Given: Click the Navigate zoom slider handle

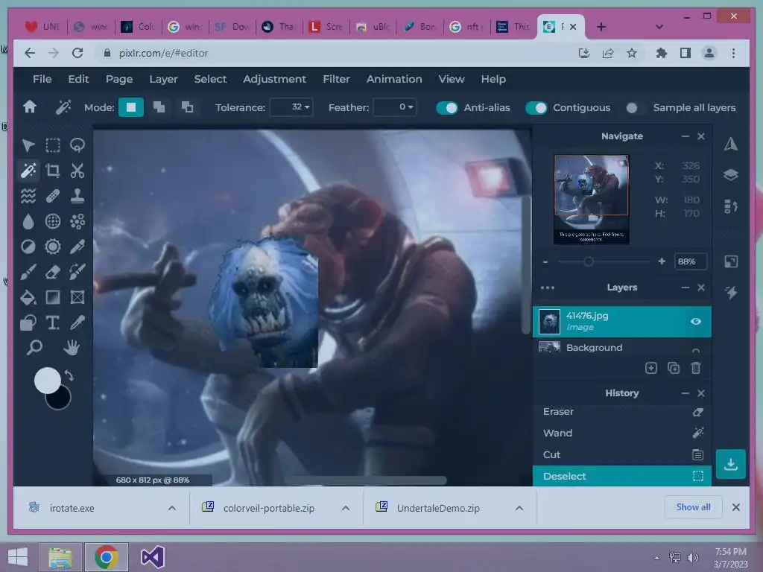Looking at the screenshot, I should tap(589, 261).
